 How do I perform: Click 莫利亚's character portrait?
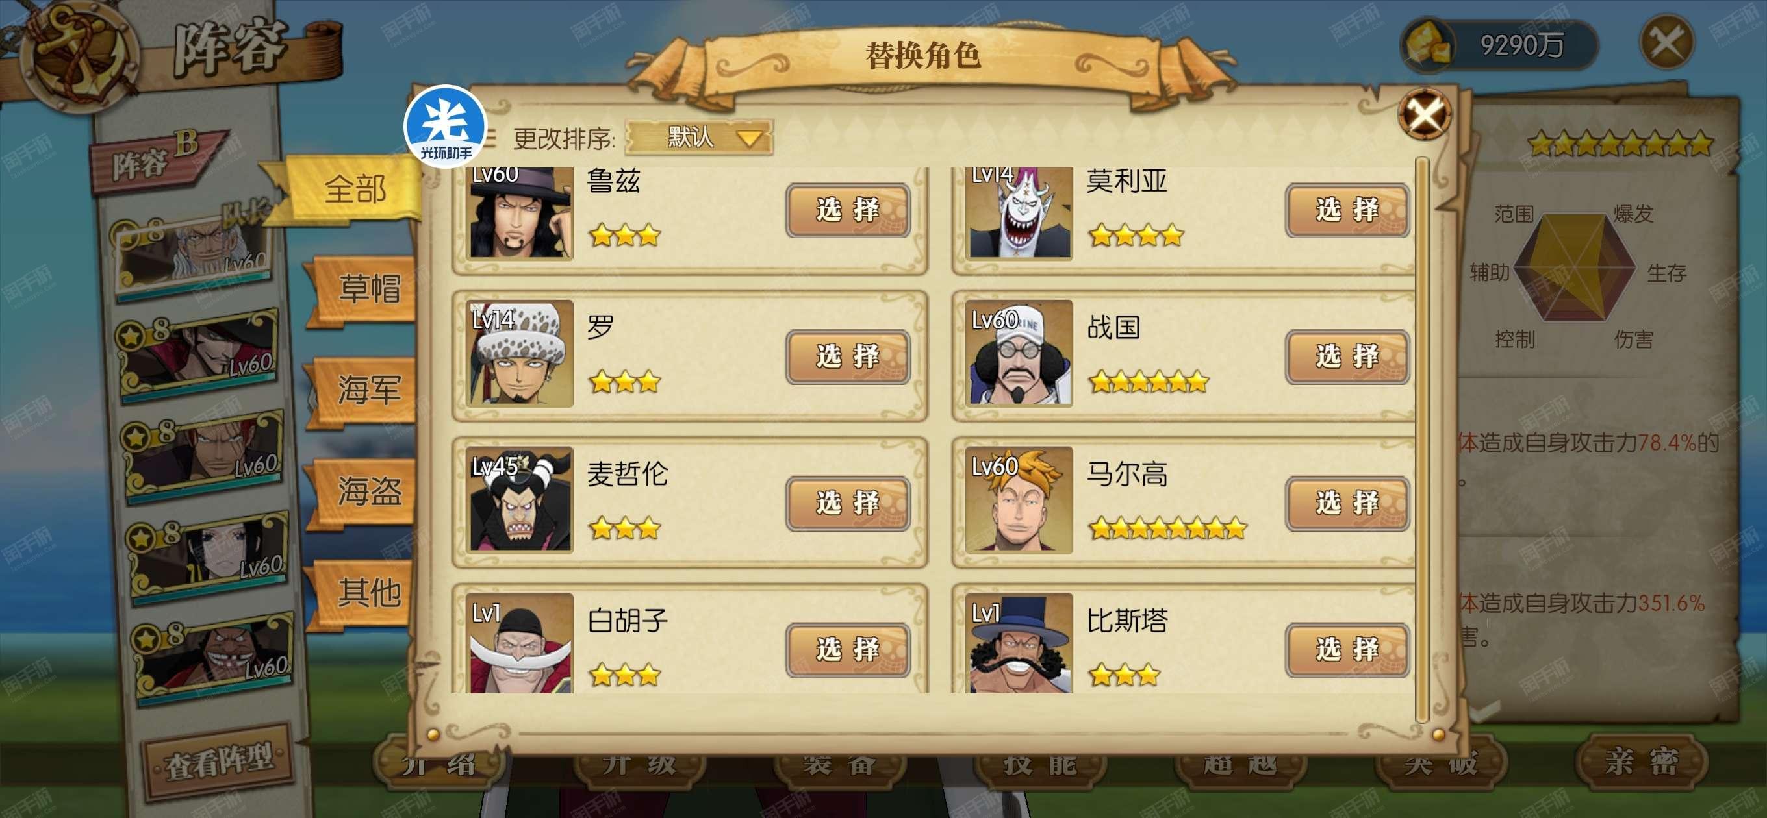click(x=1019, y=212)
